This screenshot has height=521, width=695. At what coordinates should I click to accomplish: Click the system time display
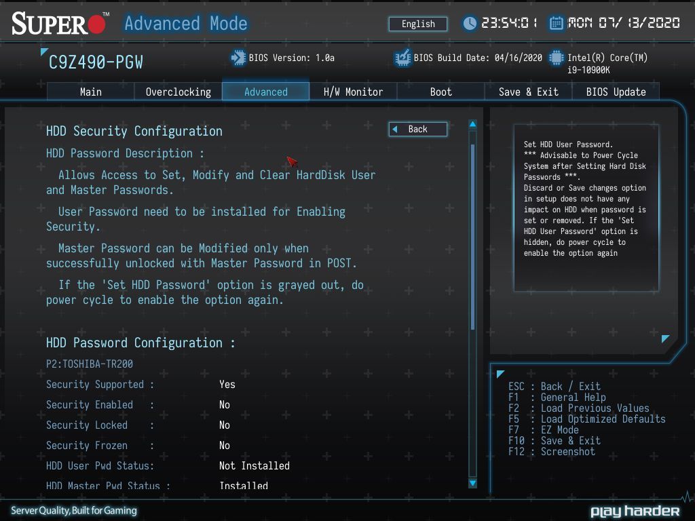tap(509, 23)
